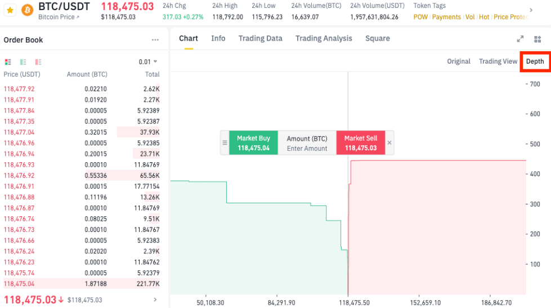Viewport: 551px width, 308px height.
Task: Show both buy and sell orders view
Action: [x=8, y=62]
